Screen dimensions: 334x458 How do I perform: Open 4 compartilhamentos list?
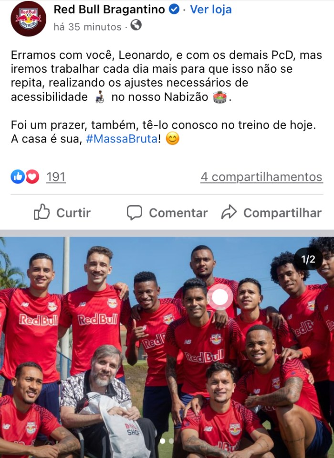pos(262,177)
